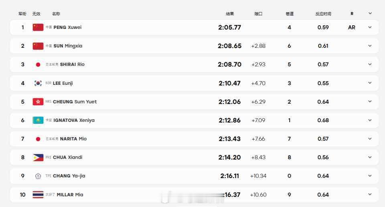Screen dimensions: 385x207
Task: Click the R column header
Action: point(352,14)
